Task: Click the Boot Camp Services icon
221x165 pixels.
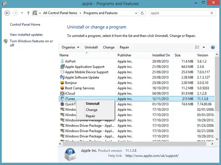Action: pyautogui.click(x=62, y=88)
